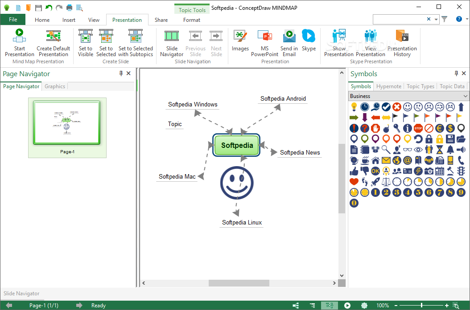Open the Home ribbon tab
This screenshot has height=310, width=470.
coord(42,20)
